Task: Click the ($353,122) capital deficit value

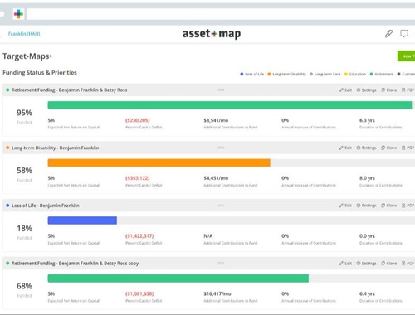Action: tap(138, 178)
